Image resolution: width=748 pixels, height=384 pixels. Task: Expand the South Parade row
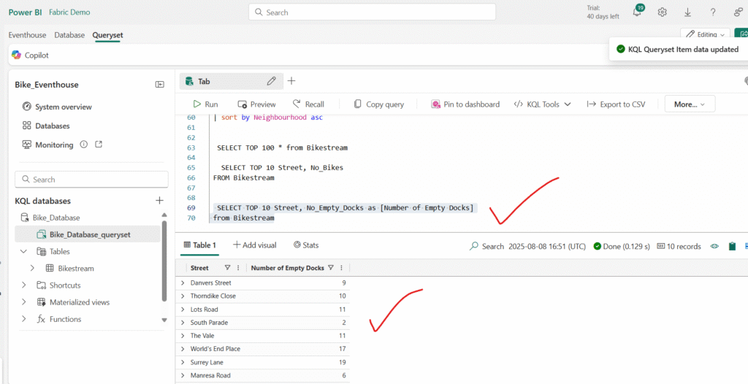[x=183, y=323]
